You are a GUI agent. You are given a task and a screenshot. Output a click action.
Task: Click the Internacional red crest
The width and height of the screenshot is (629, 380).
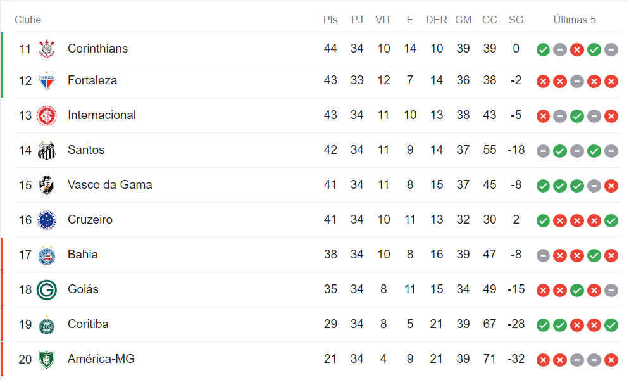pyautogui.click(x=47, y=116)
